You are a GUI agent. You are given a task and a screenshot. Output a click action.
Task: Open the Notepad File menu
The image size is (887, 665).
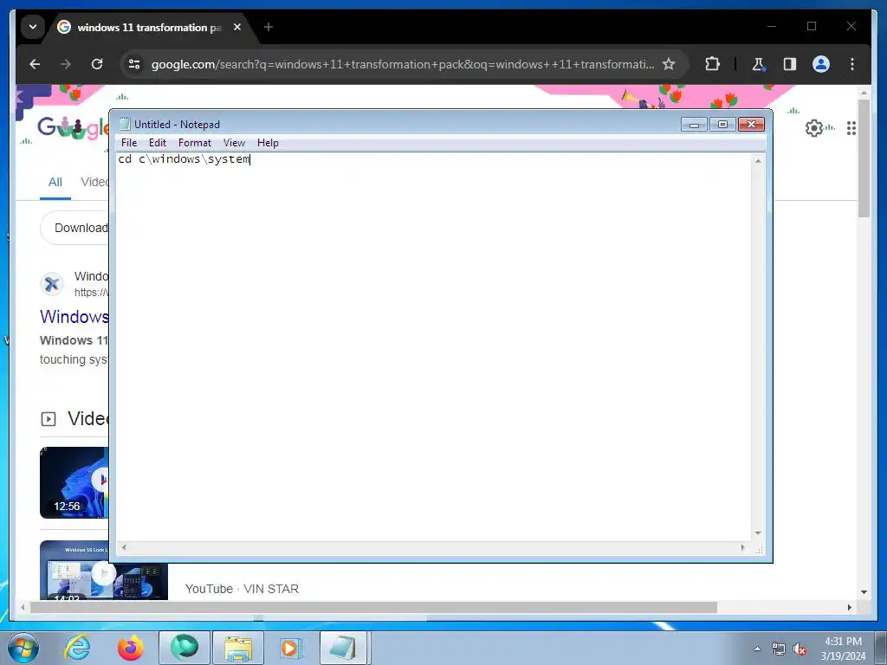pos(129,143)
